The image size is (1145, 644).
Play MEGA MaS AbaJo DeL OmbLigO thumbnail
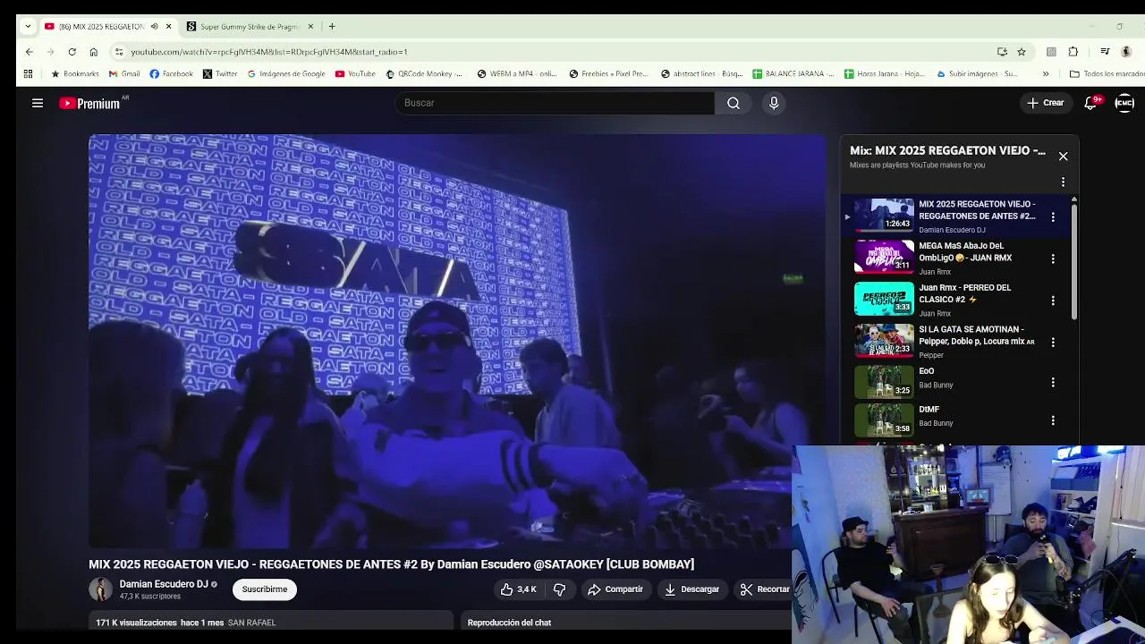pyautogui.click(x=884, y=257)
